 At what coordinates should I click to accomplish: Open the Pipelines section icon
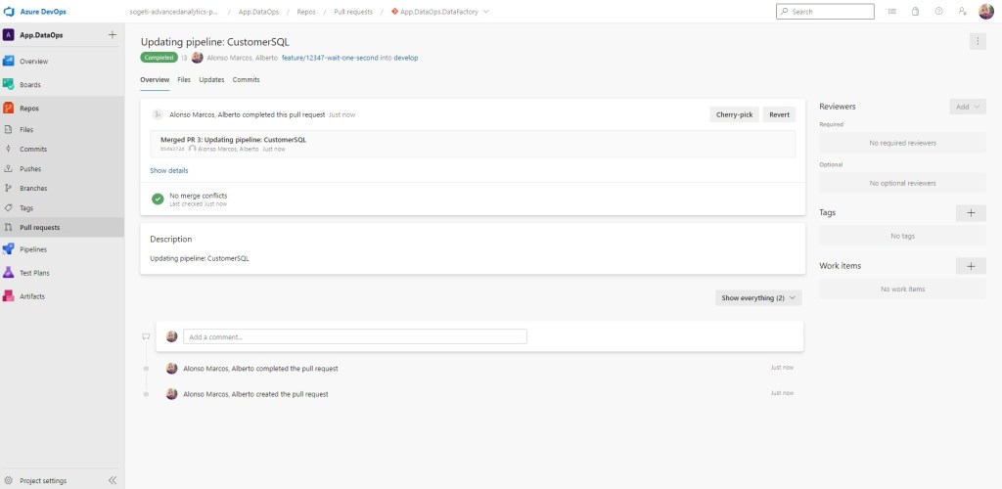tap(9, 249)
